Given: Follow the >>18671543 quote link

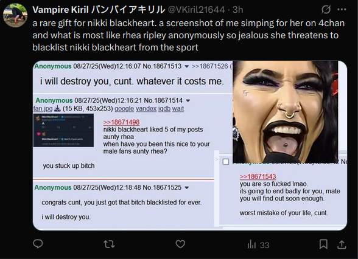Looking at the screenshot, I should tap(258, 176).
